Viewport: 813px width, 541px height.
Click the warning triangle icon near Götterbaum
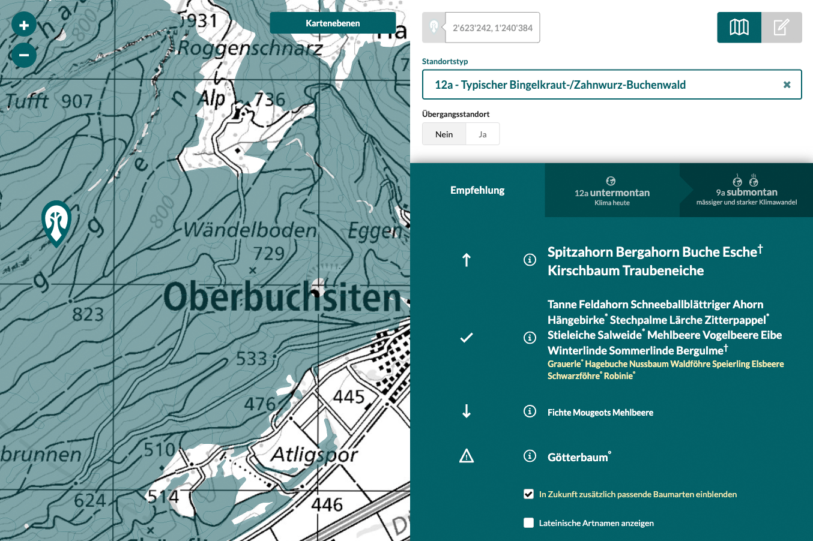point(467,456)
